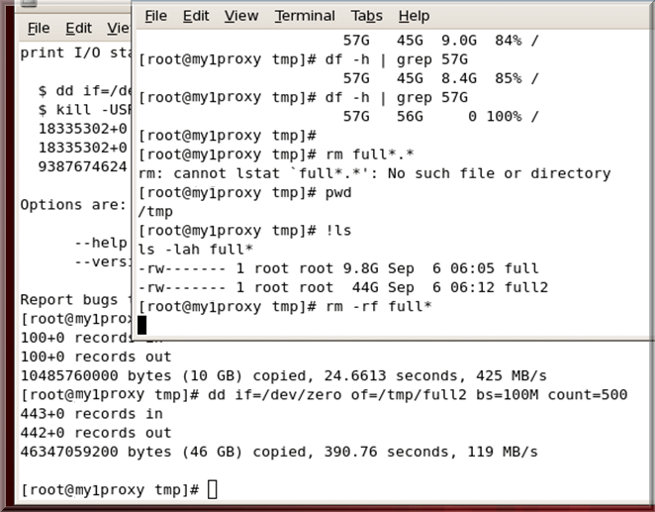
Task: Click the 'print I/O' line in back terminal
Action: pyautogui.click(x=75, y=52)
